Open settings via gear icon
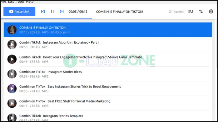The width and height of the screenshot is (218, 122). [x=211, y=12]
